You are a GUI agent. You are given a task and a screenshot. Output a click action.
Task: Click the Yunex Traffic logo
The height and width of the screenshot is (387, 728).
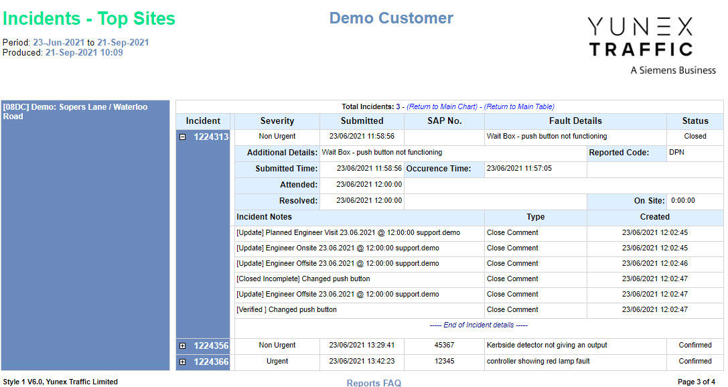[652, 46]
